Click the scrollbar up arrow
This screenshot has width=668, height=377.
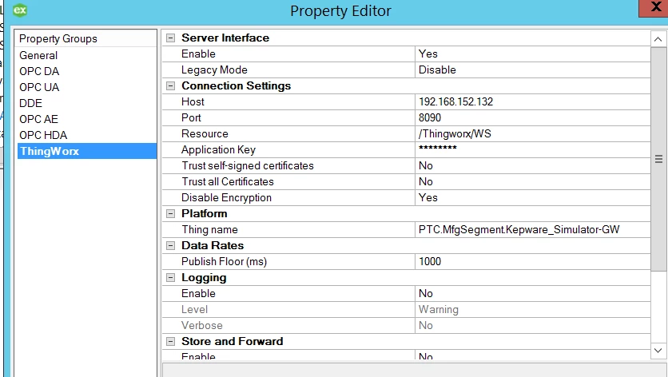(x=658, y=39)
